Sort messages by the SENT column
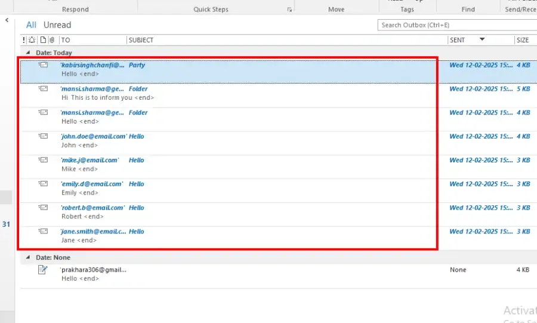This screenshot has width=537, height=323. pos(457,40)
